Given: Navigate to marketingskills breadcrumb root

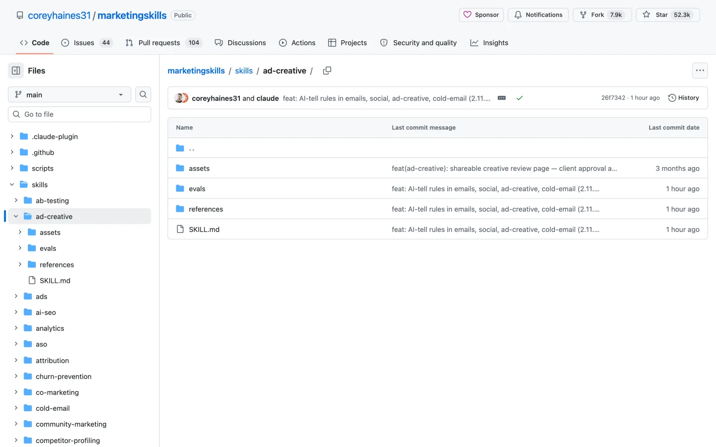Looking at the screenshot, I should coord(196,71).
